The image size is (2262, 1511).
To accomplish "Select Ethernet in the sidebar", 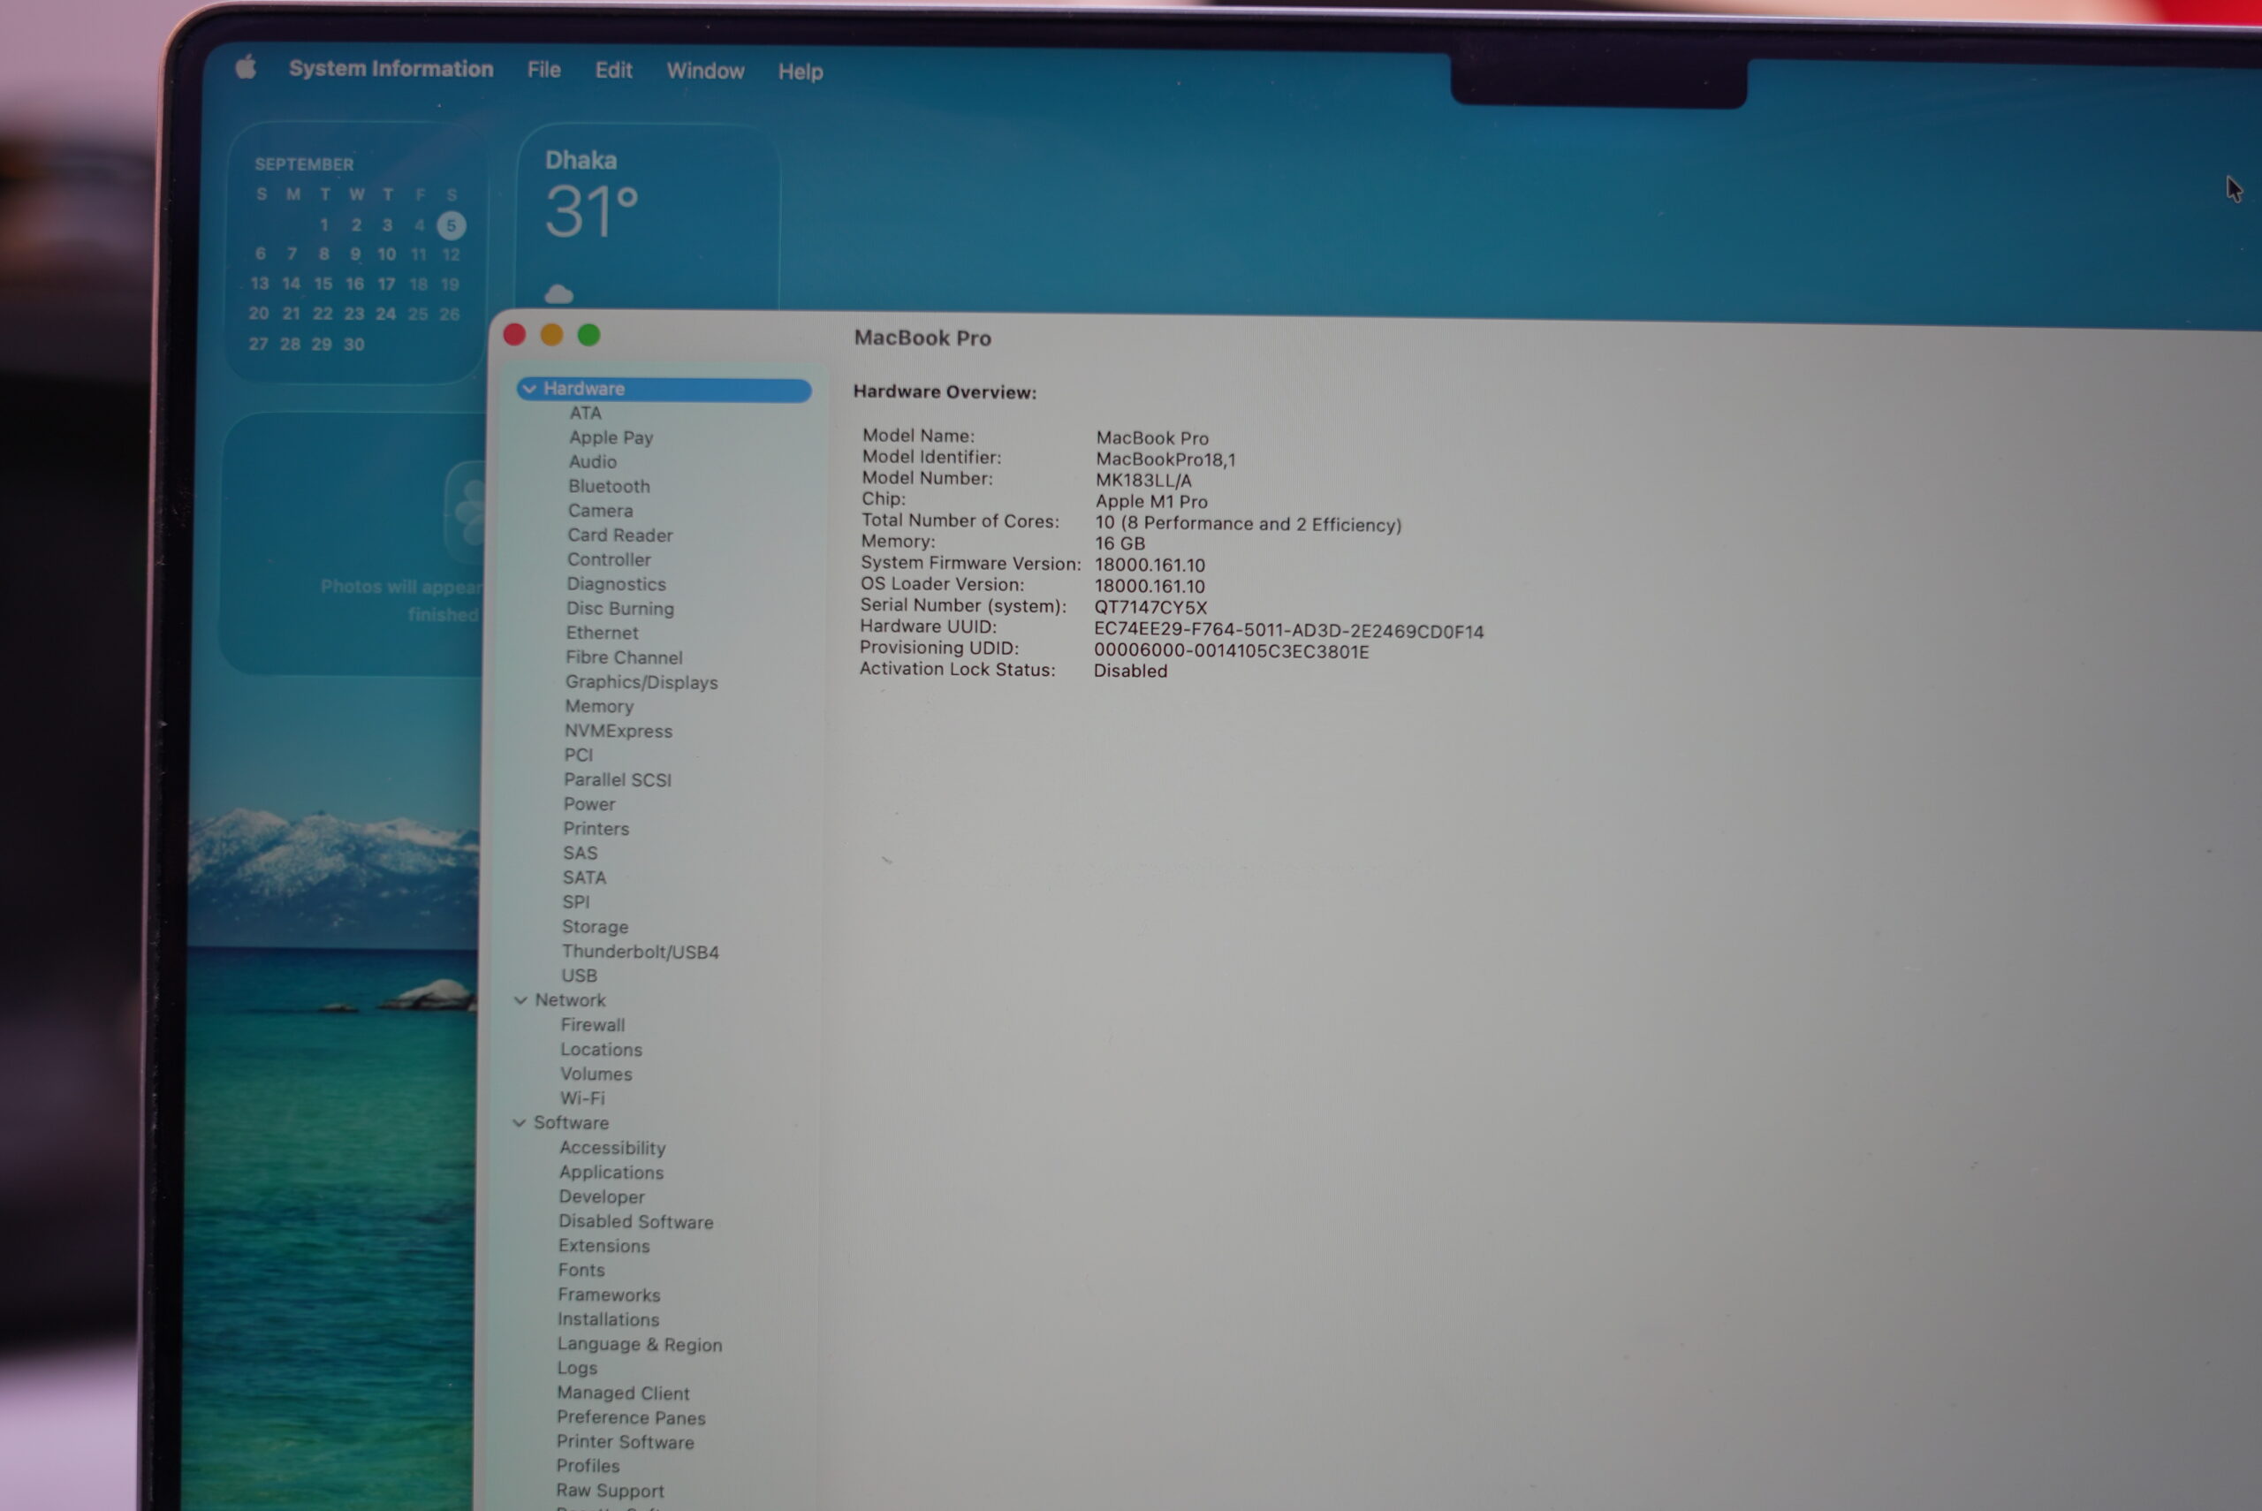I will [x=602, y=633].
